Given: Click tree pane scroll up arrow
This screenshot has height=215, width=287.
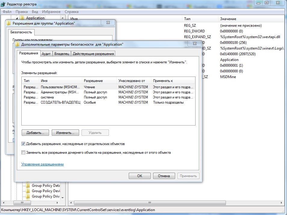Looking at the screenshot, I should click(63, 18).
